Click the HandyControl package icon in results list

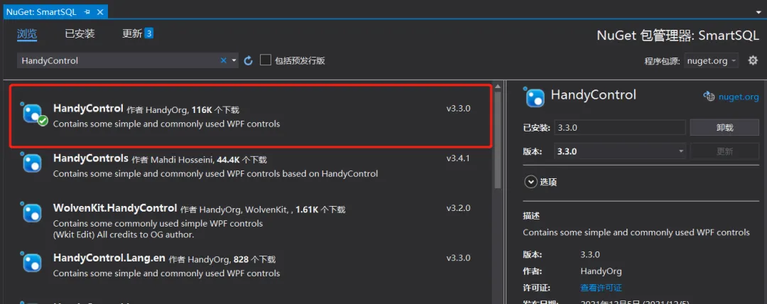coord(33,114)
